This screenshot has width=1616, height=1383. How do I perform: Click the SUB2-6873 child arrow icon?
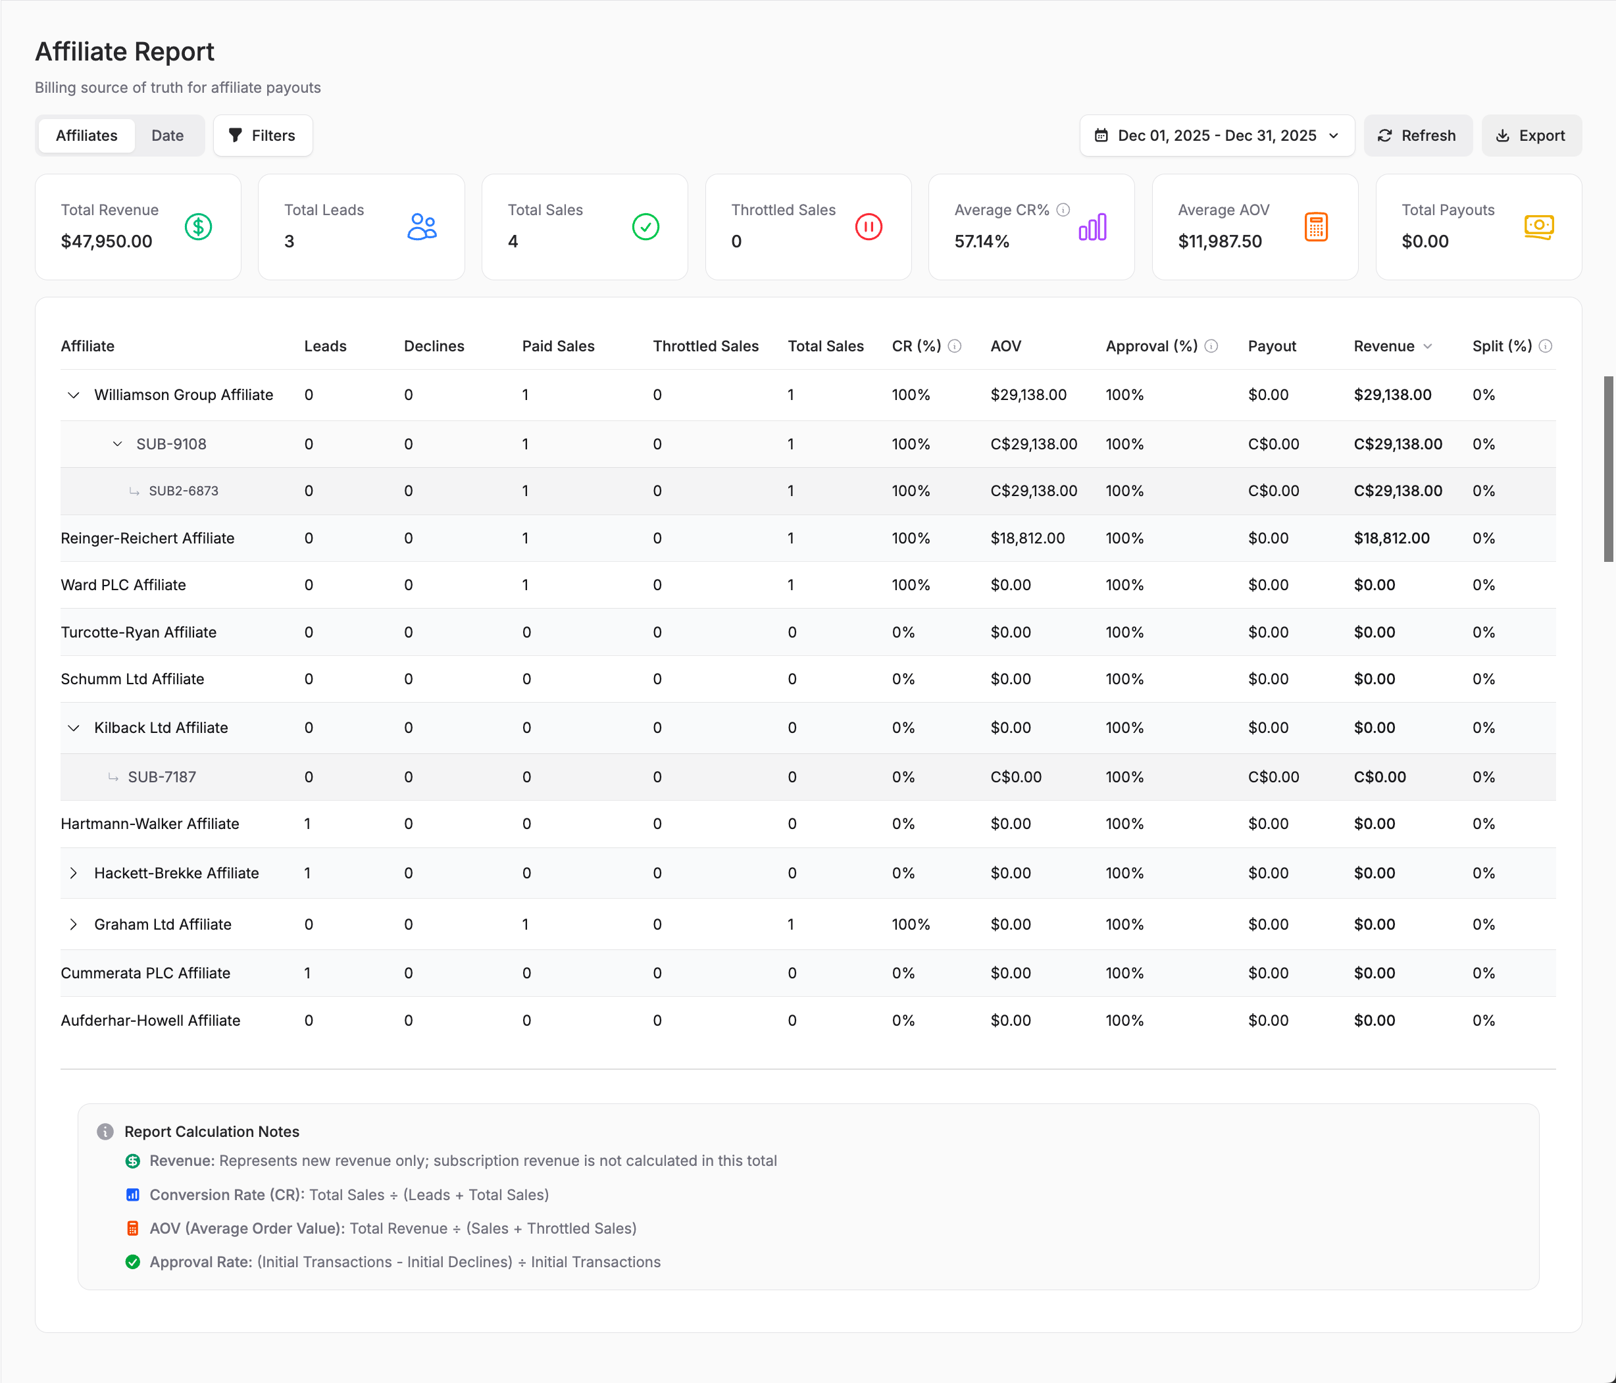coord(134,491)
